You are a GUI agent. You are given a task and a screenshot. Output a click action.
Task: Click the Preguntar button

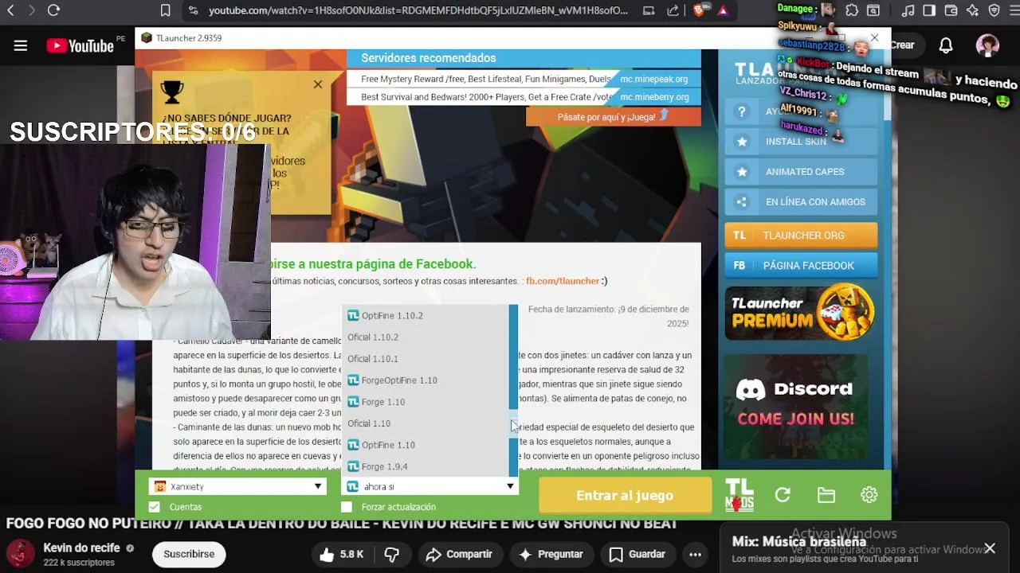pos(551,554)
